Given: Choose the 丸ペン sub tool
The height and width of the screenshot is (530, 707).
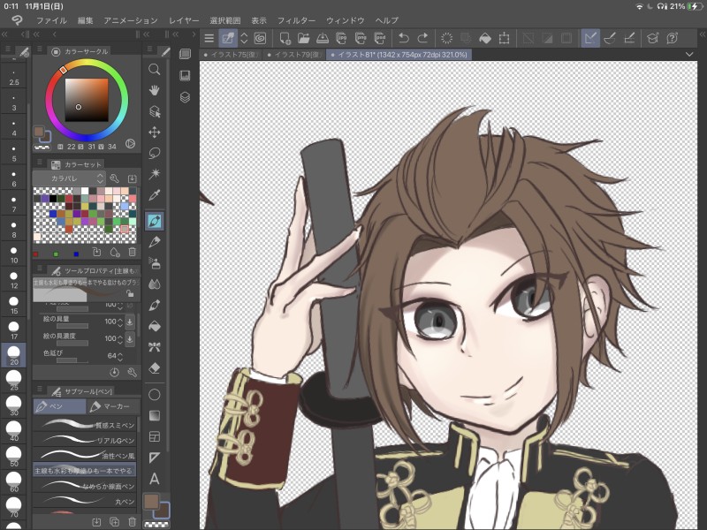Looking at the screenshot, I should 84,501.
